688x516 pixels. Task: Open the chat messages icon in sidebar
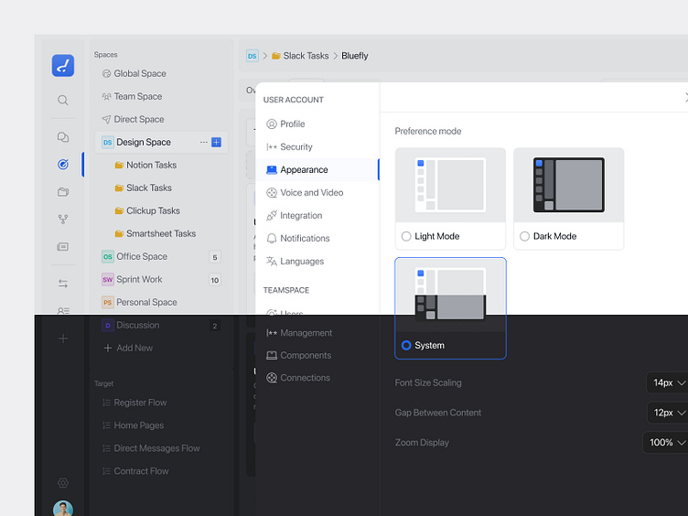pyautogui.click(x=62, y=137)
